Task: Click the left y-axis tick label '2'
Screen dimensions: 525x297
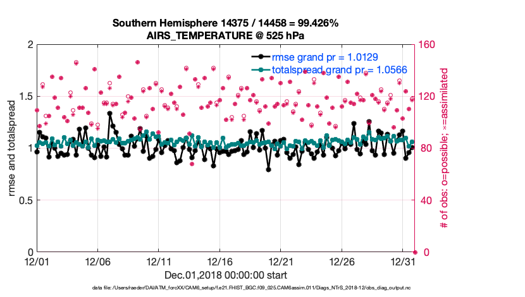Action: click(x=30, y=44)
